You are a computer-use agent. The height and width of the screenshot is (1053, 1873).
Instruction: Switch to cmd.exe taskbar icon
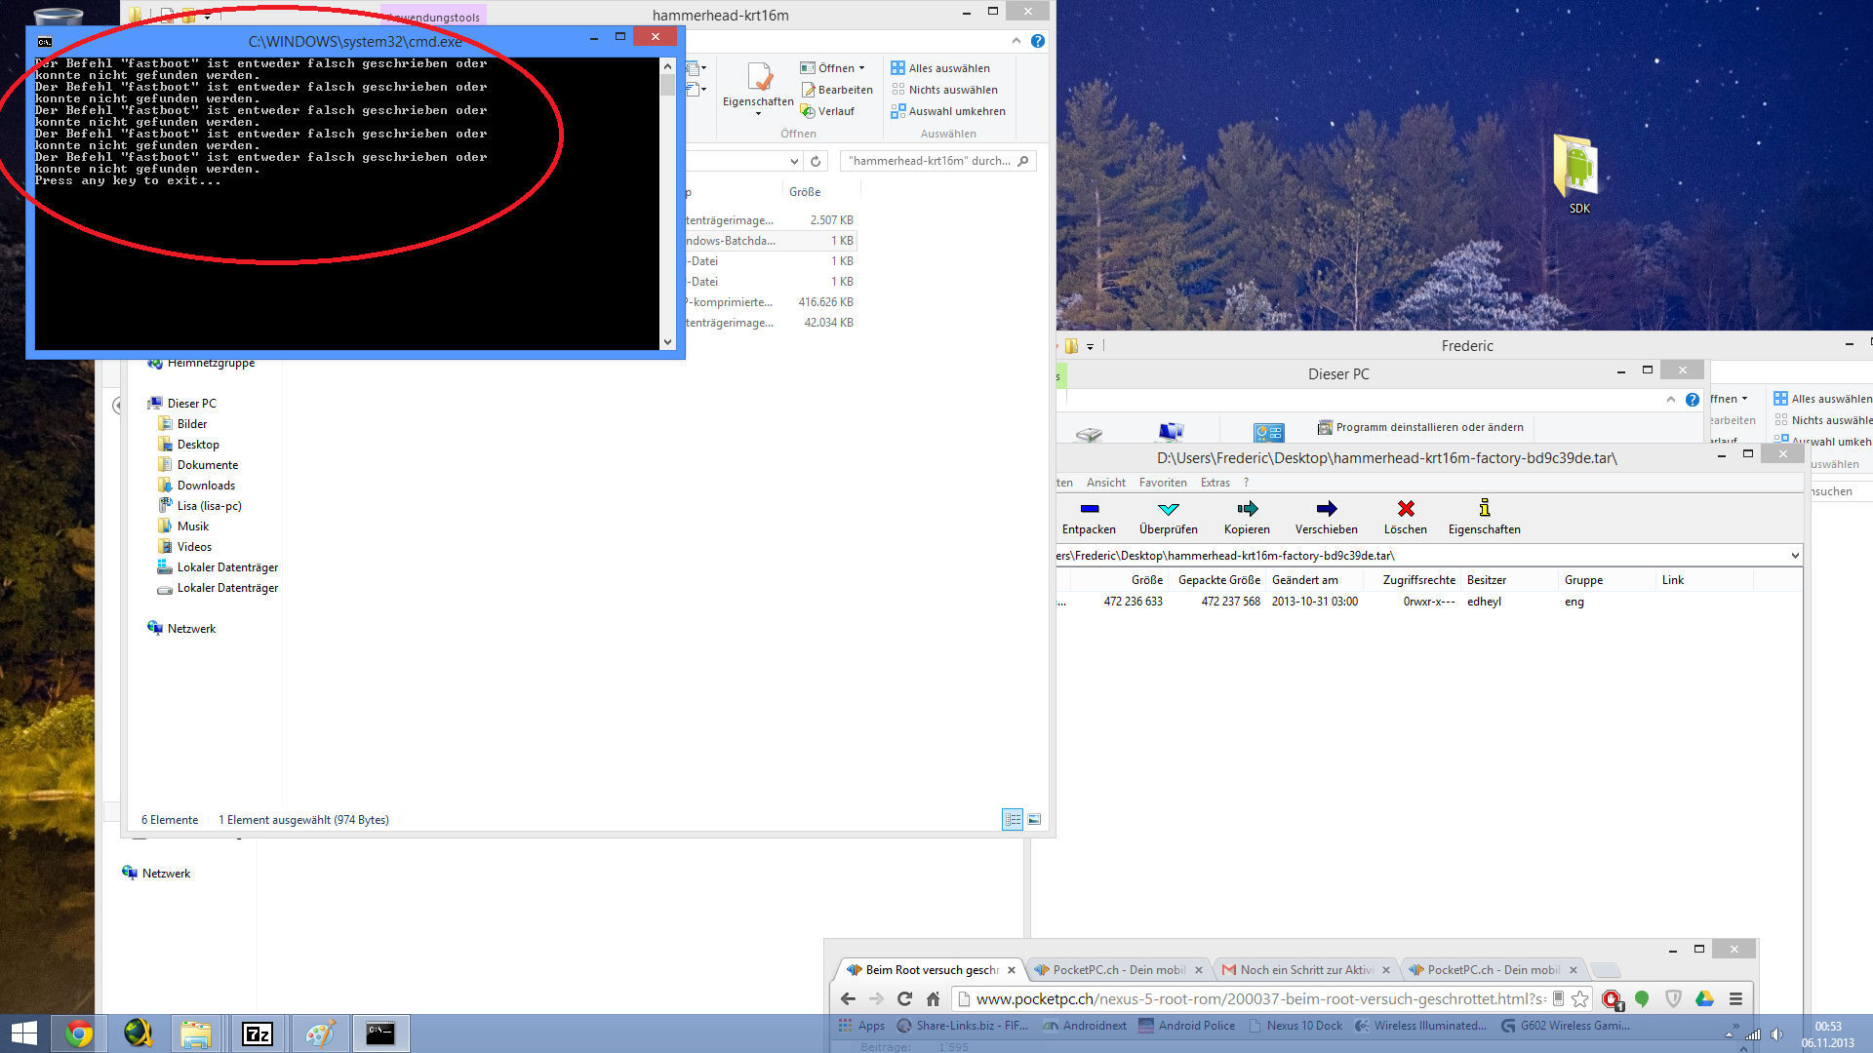(380, 1033)
